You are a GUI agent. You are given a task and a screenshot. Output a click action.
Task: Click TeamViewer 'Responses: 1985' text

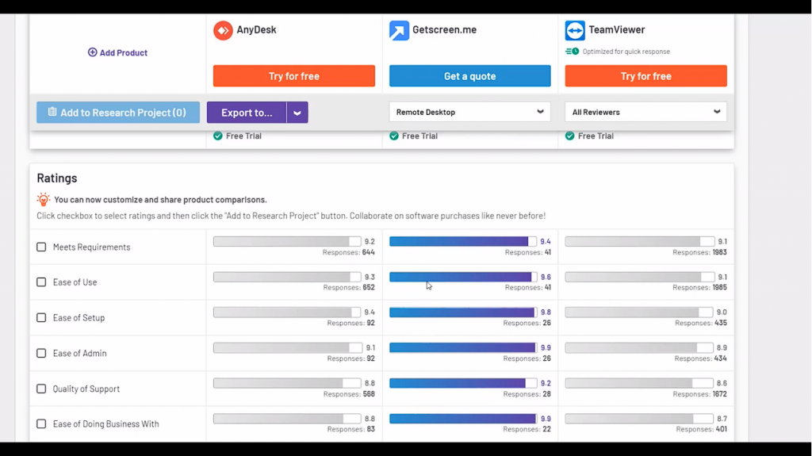tap(699, 288)
